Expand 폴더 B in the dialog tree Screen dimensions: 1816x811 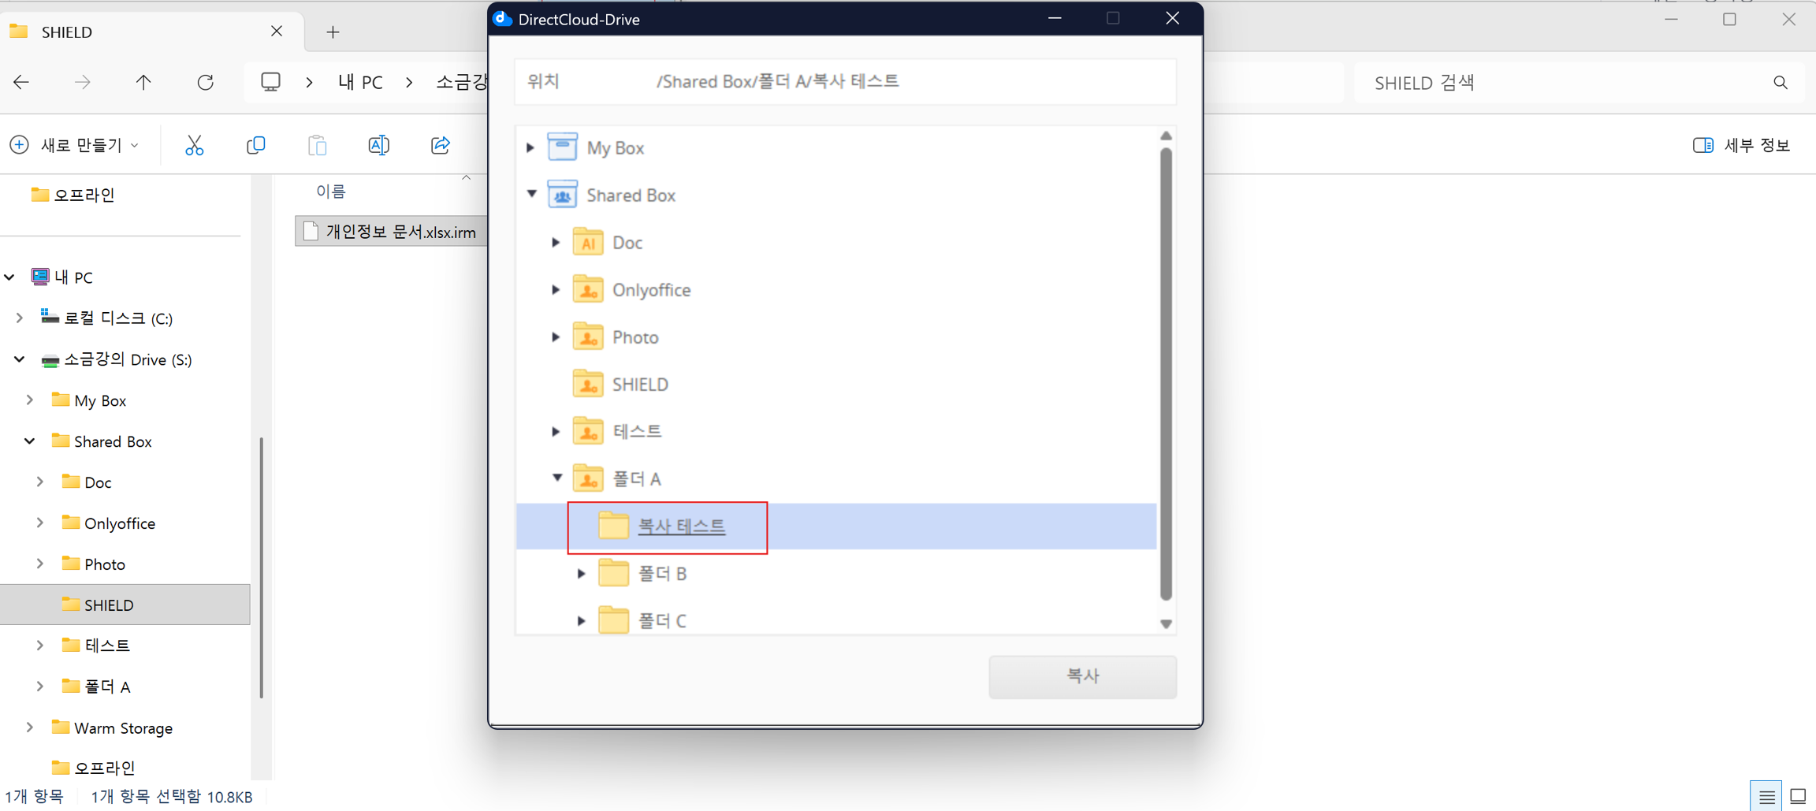point(581,574)
